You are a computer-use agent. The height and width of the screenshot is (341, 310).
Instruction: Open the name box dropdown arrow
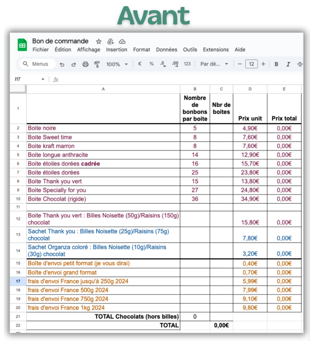pos(43,79)
